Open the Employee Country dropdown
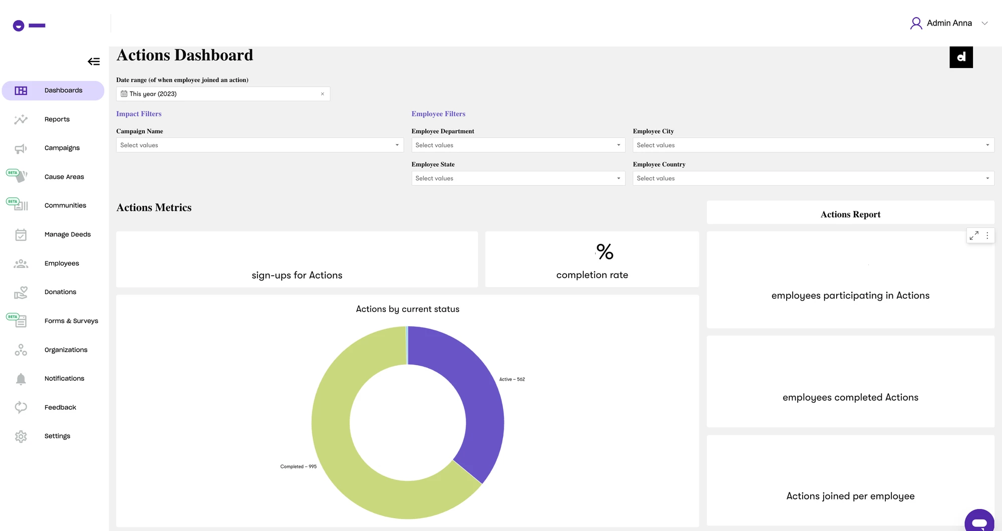1002x531 pixels. click(813, 178)
